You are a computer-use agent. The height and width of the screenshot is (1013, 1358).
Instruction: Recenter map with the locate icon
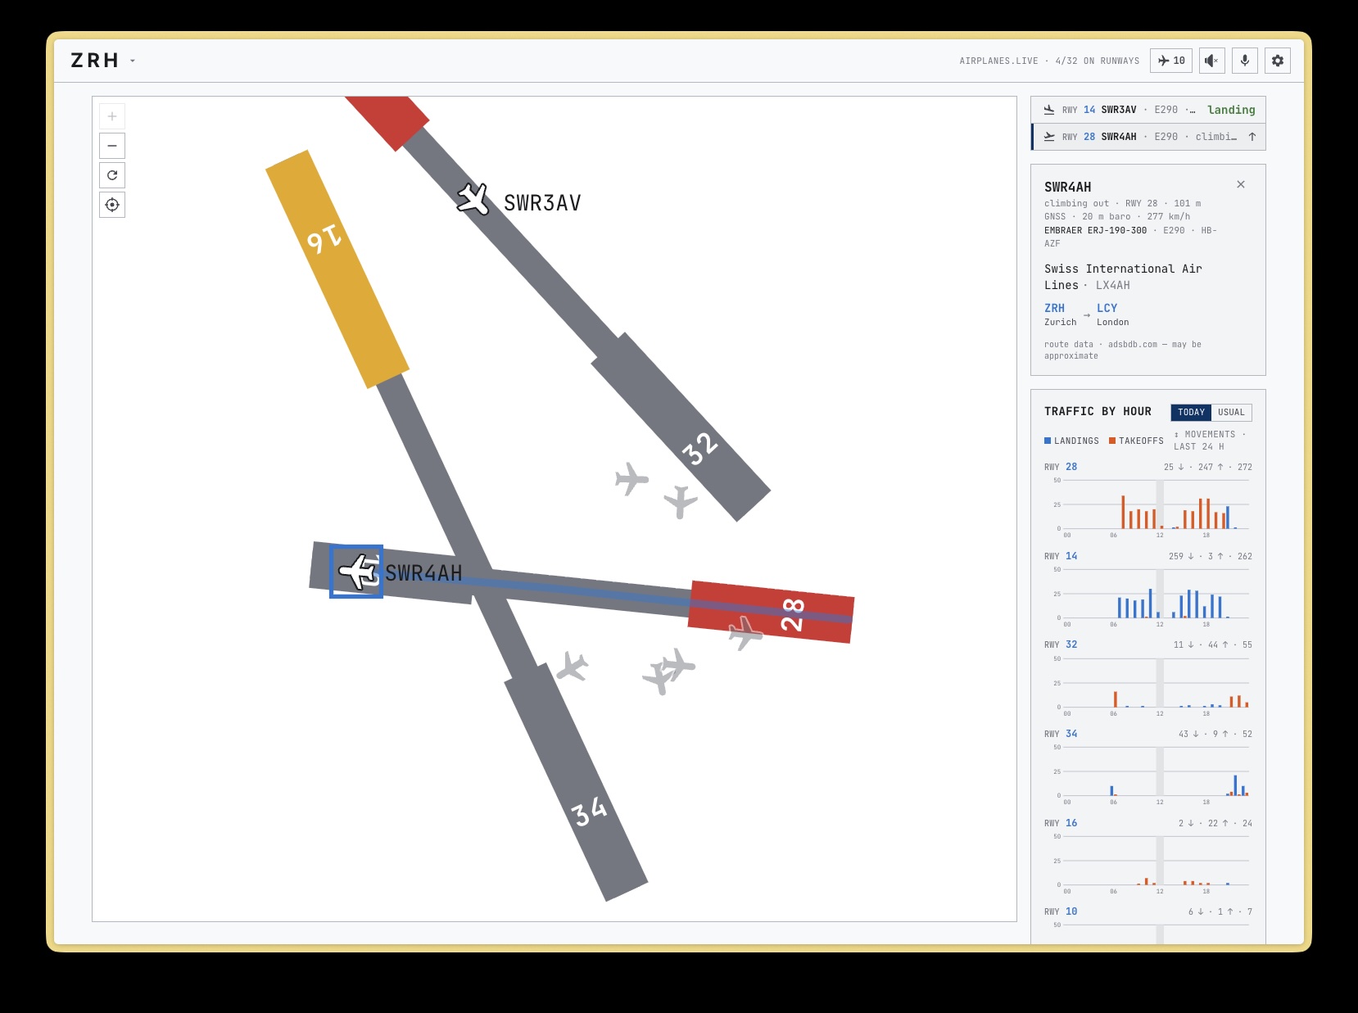112,205
